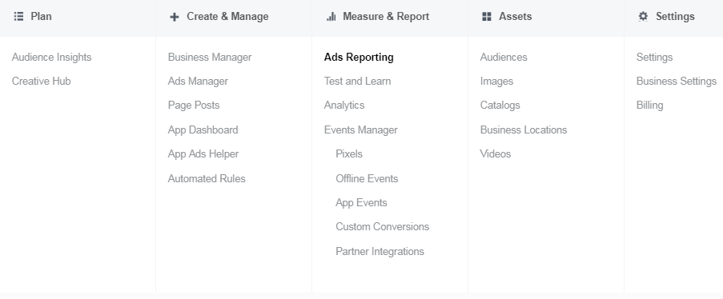Open the Settings link below the header

(x=654, y=57)
